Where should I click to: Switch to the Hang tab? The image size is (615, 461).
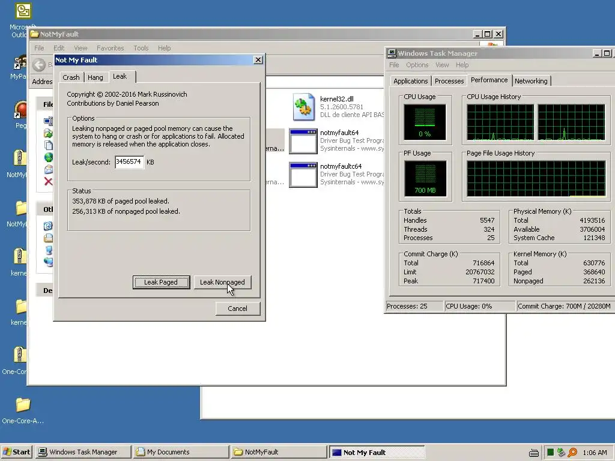[x=95, y=77]
